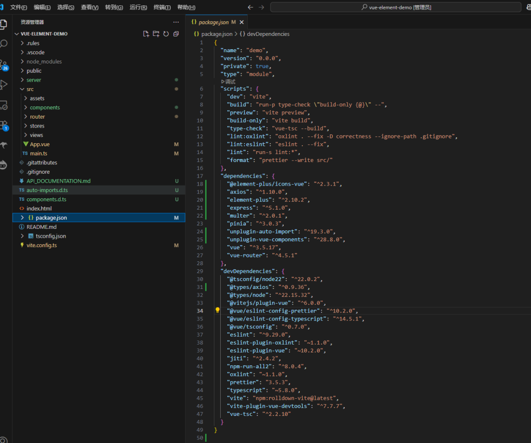Open Source Control view with 26 changes
The height and width of the screenshot is (443, 531).
coord(4,65)
